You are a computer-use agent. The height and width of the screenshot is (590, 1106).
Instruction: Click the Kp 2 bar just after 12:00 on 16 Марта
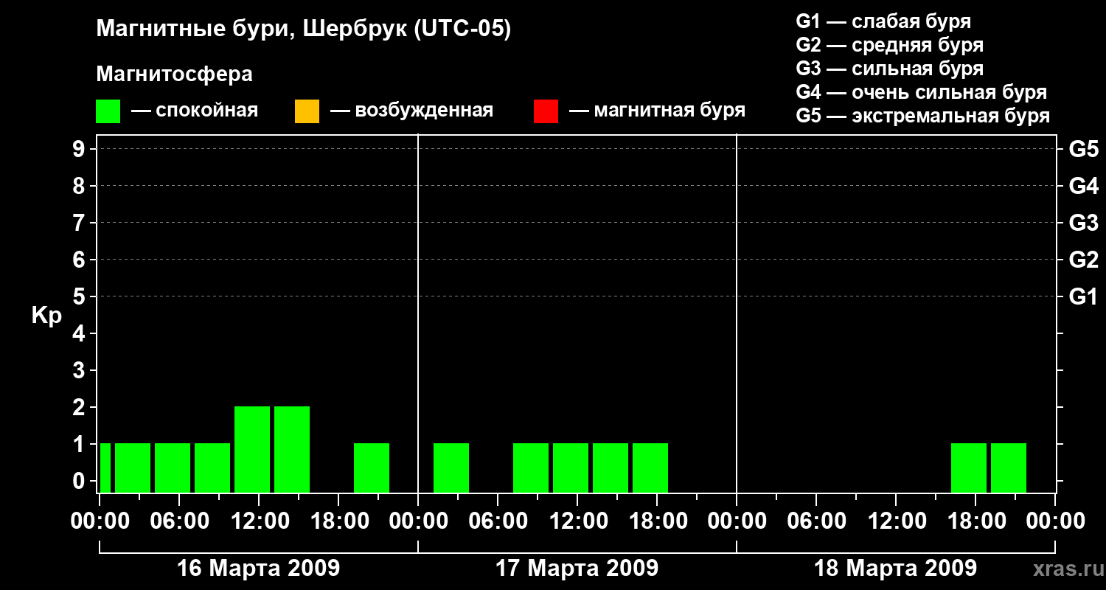(x=292, y=449)
